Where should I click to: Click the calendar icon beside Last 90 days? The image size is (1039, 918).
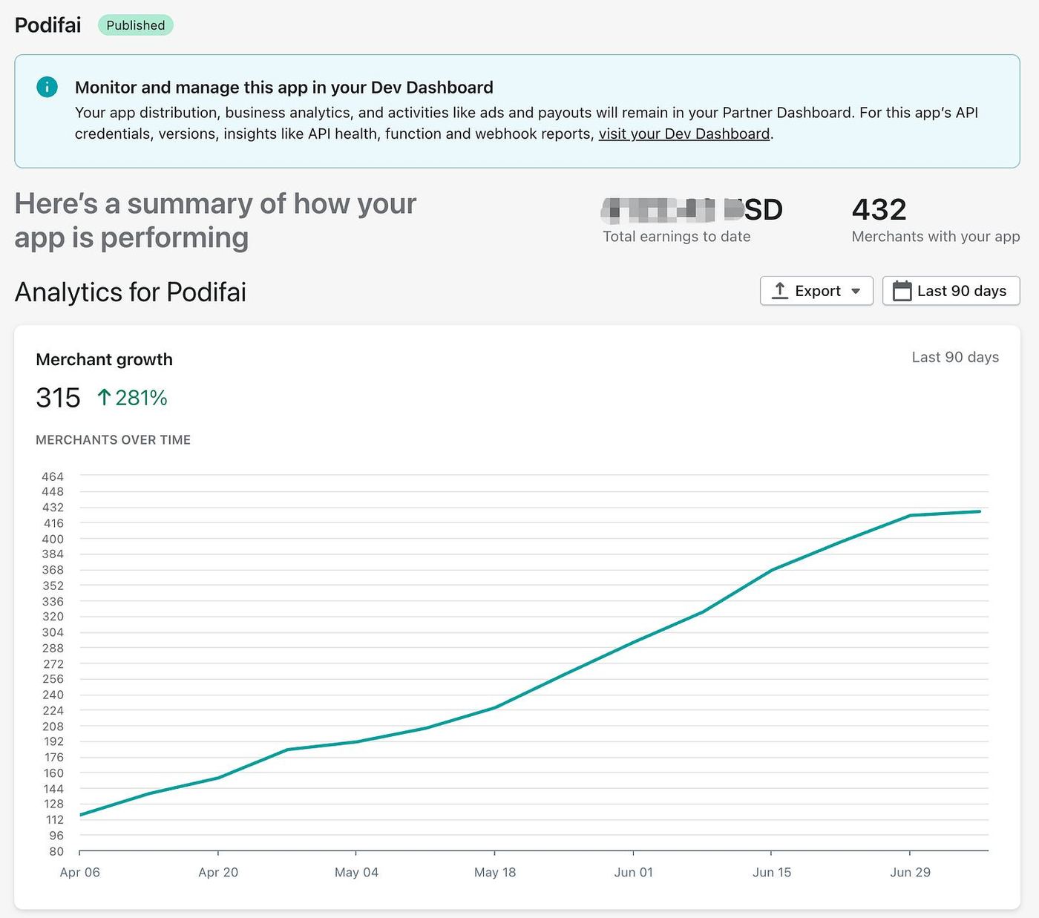point(902,291)
